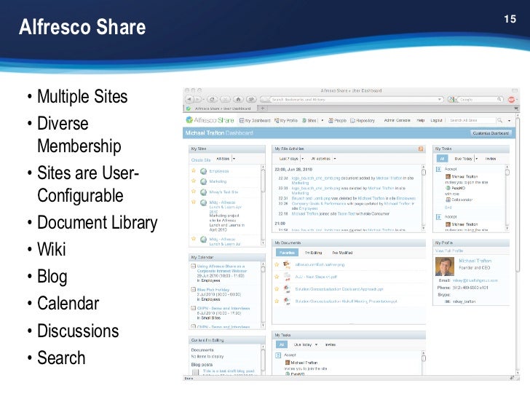Click the My Sites list scrollbar

[x=263, y=205]
